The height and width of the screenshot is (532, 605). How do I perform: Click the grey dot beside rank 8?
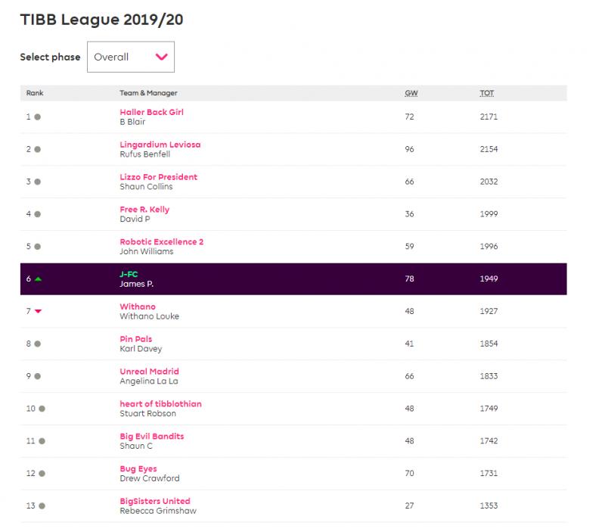click(37, 344)
